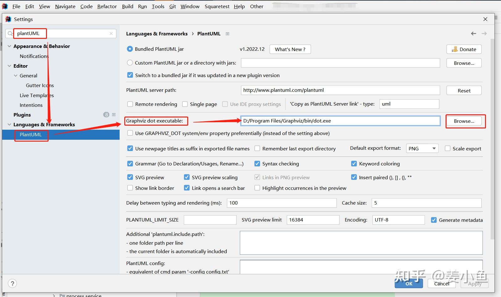Open the Git menu
Image resolution: width=501 pixels, height=297 pixels.
(173, 6)
